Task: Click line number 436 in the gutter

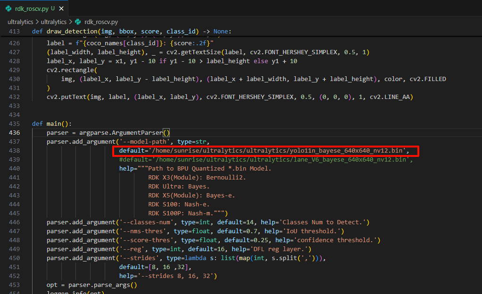Action: point(15,133)
